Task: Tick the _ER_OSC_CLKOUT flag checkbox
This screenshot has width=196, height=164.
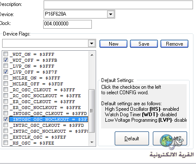Action: (x=6, y=101)
